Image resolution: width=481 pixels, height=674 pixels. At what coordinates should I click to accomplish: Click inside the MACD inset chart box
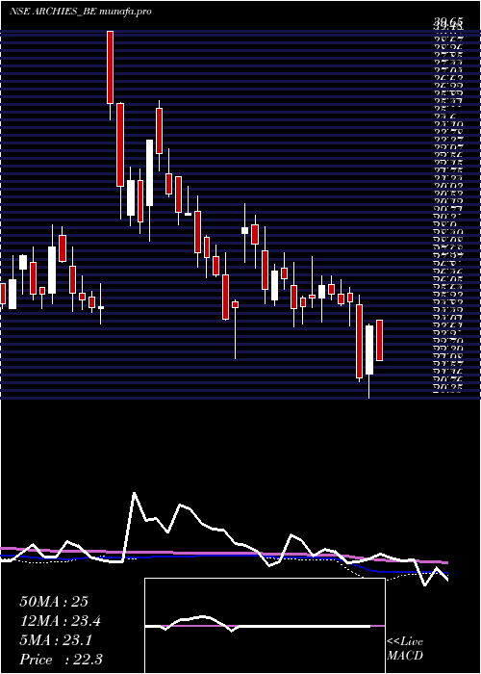click(x=265, y=626)
